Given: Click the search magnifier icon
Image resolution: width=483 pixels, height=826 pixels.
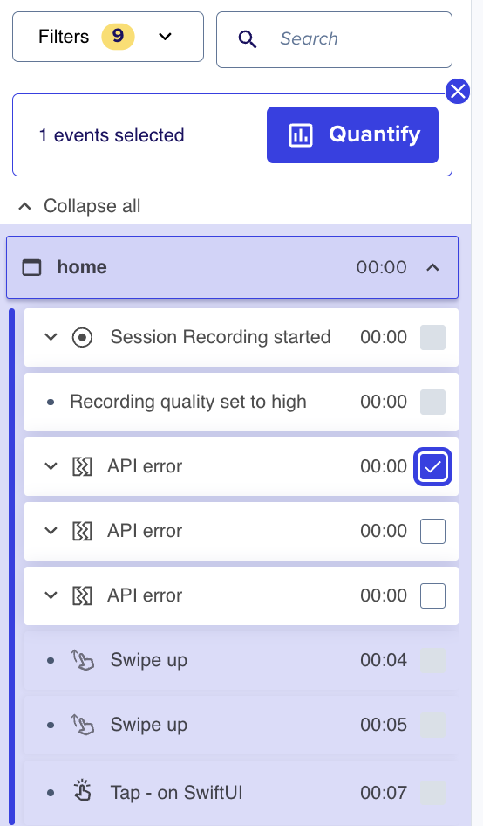Looking at the screenshot, I should pyautogui.click(x=248, y=39).
